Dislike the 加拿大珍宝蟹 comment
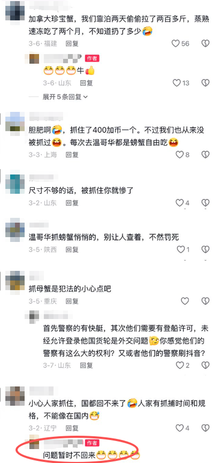The width and height of the screenshot is (214, 463). click(x=205, y=44)
